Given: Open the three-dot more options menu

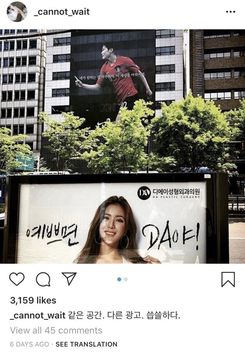Looking at the screenshot, I should [x=231, y=12].
